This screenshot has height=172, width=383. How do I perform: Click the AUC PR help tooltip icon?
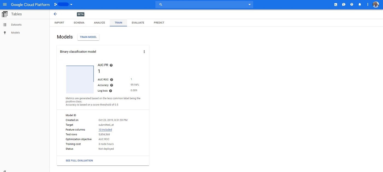[x=111, y=65]
